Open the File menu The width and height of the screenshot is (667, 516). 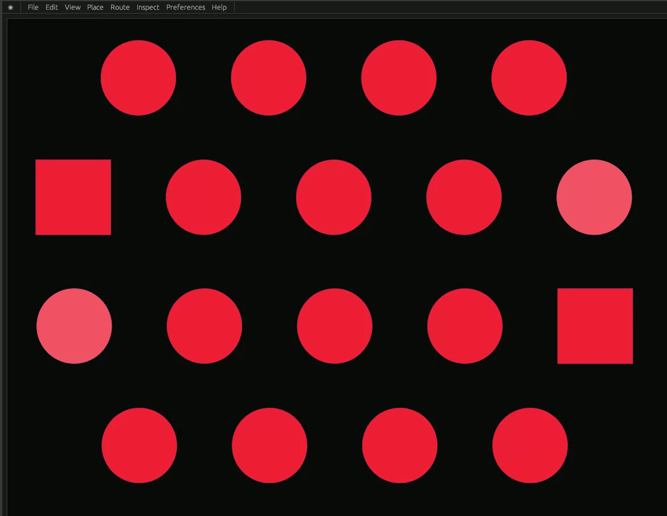coord(33,7)
